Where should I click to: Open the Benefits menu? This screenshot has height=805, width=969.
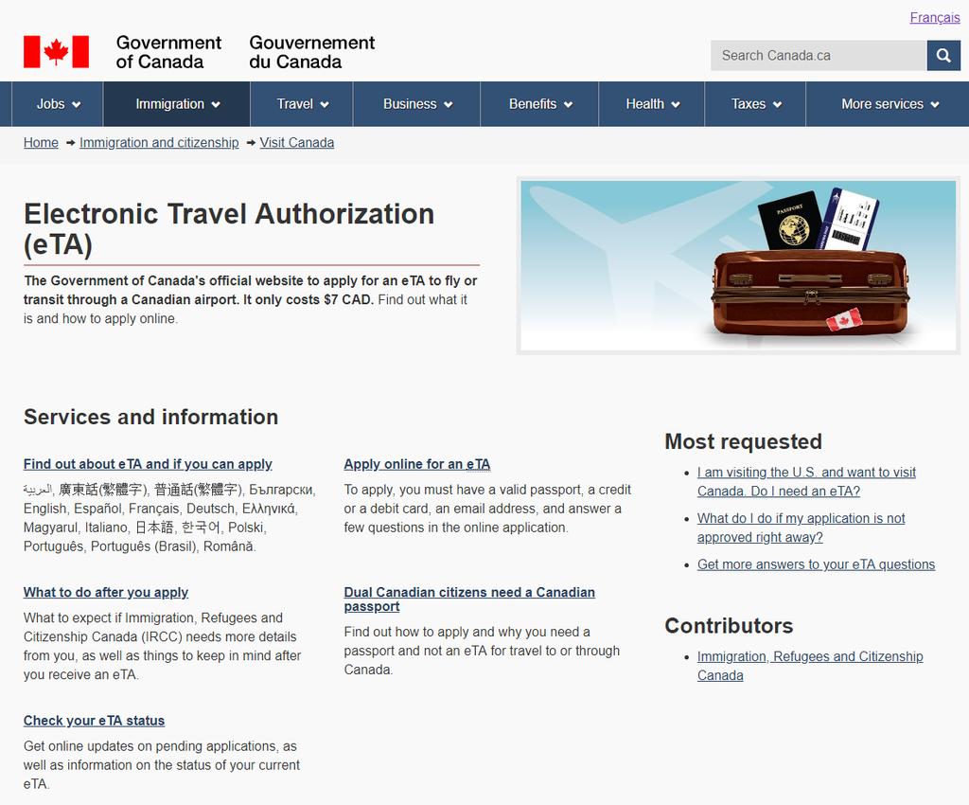540,104
